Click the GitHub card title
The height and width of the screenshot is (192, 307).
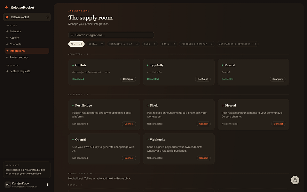click(x=81, y=65)
